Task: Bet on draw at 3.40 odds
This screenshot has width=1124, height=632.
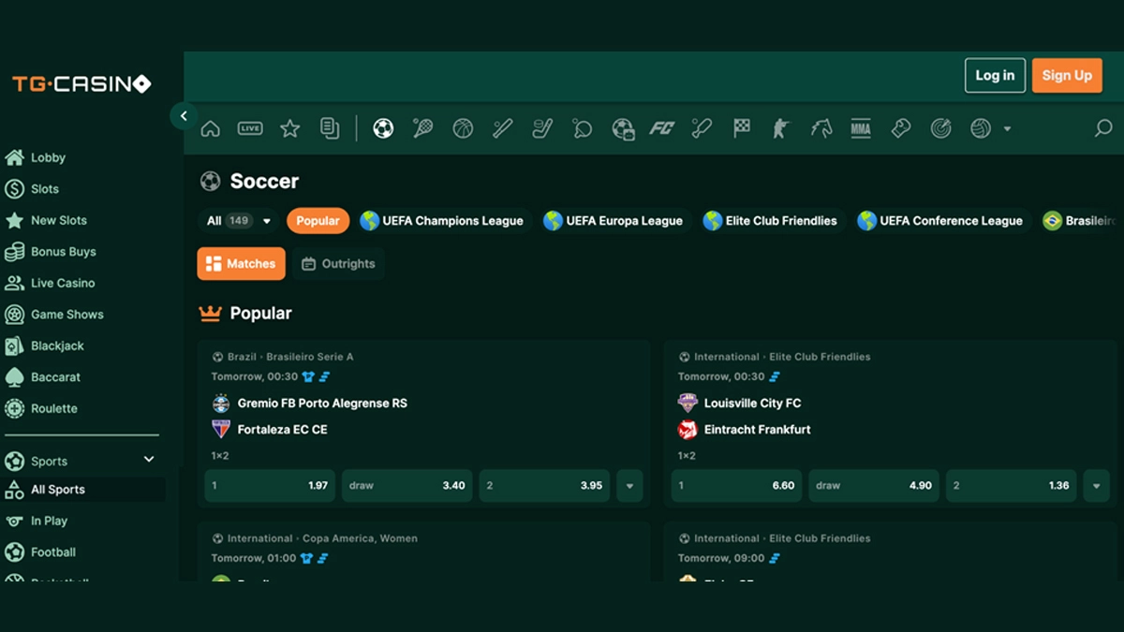Action: (407, 486)
